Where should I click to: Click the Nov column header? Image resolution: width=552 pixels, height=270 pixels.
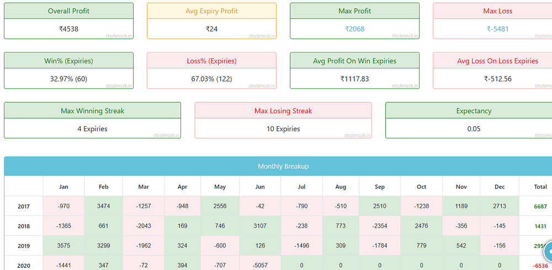(x=461, y=187)
